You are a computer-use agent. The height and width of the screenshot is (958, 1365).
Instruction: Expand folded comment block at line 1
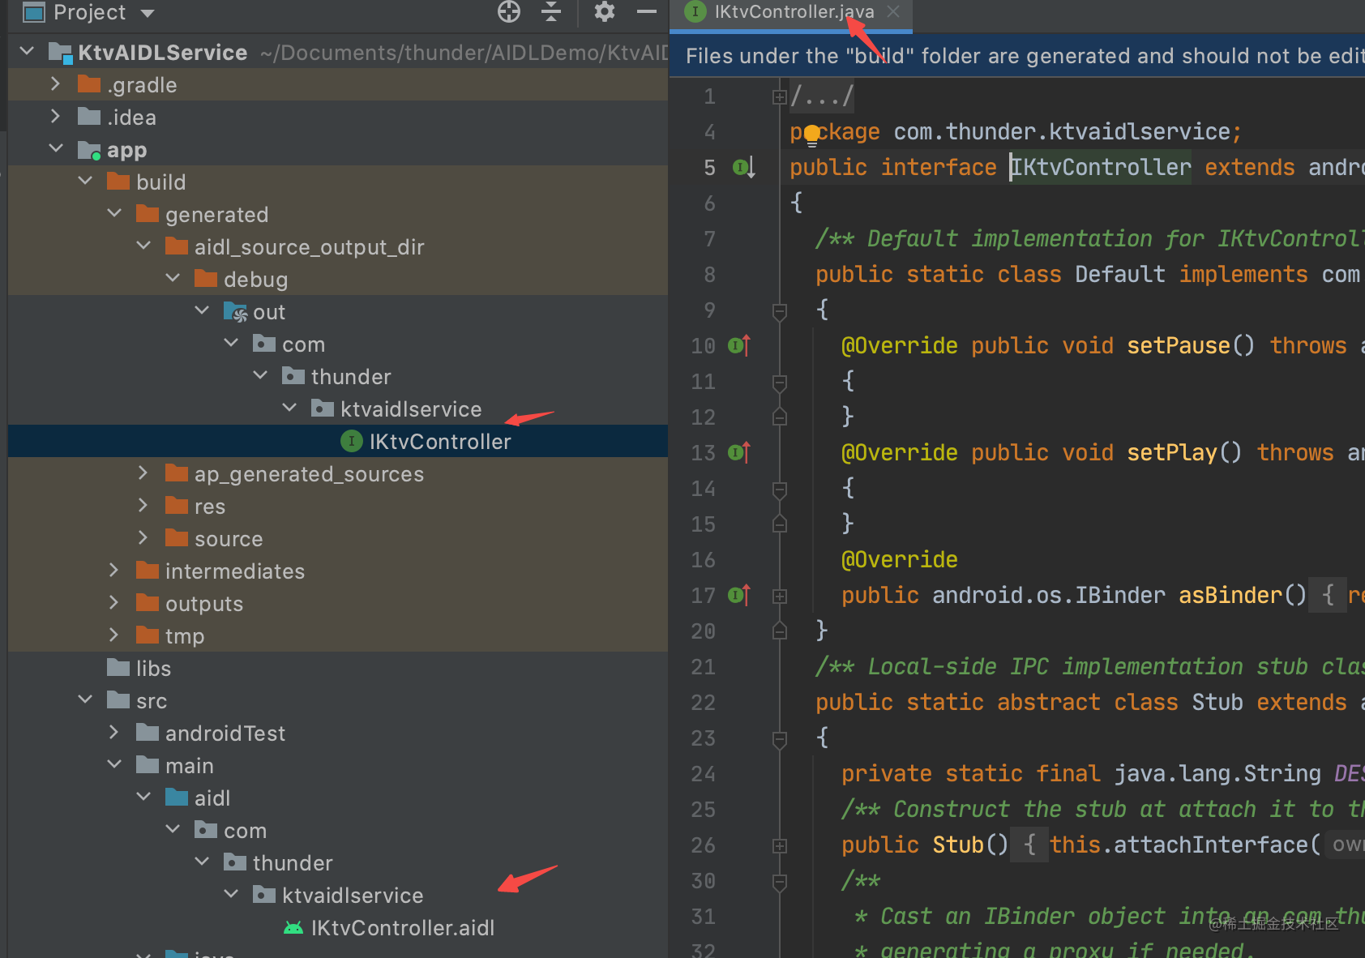(x=780, y=97)
